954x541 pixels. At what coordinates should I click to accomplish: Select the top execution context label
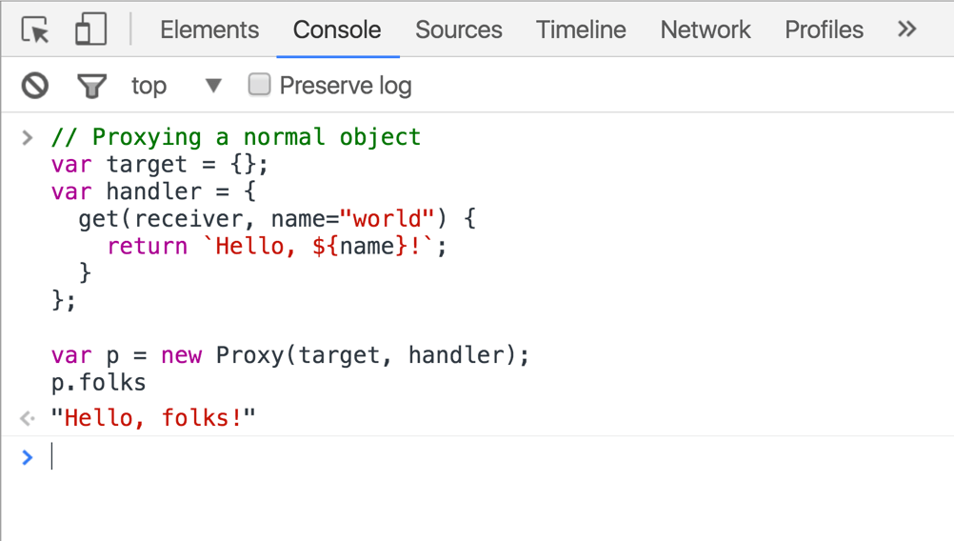pyautogui.click(x=149, y=86)
